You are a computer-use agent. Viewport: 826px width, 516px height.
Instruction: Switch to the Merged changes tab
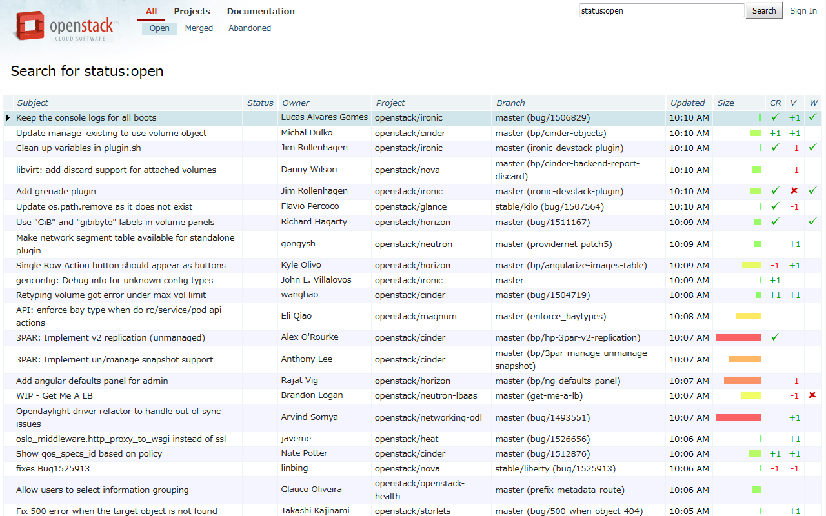click(199, 28)
